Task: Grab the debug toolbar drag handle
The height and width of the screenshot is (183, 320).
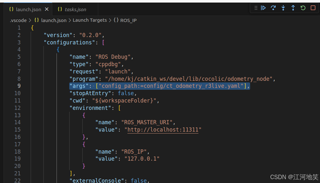Action: (256, 8)
